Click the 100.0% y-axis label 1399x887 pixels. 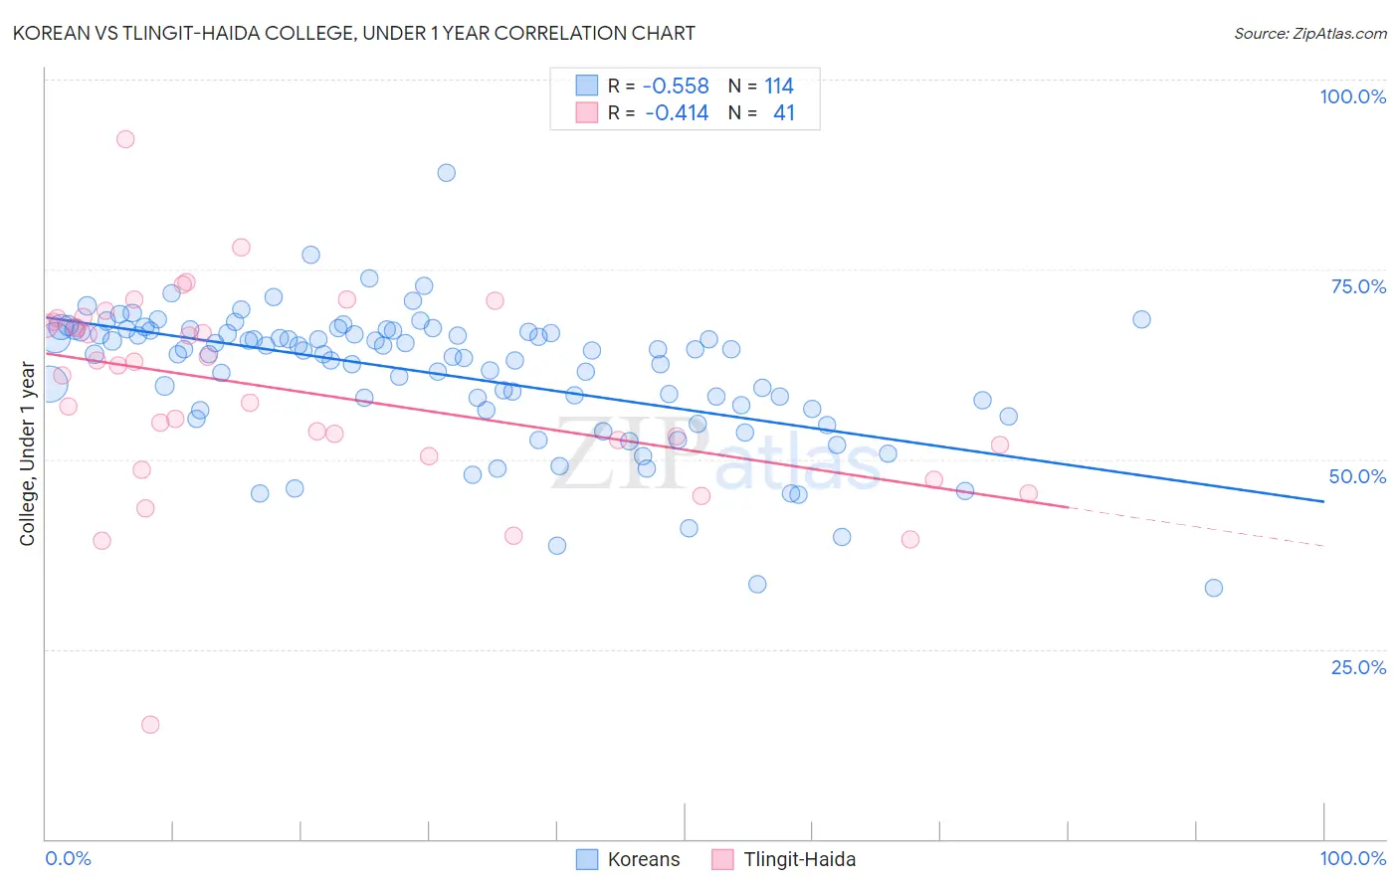click(1353, 96)
